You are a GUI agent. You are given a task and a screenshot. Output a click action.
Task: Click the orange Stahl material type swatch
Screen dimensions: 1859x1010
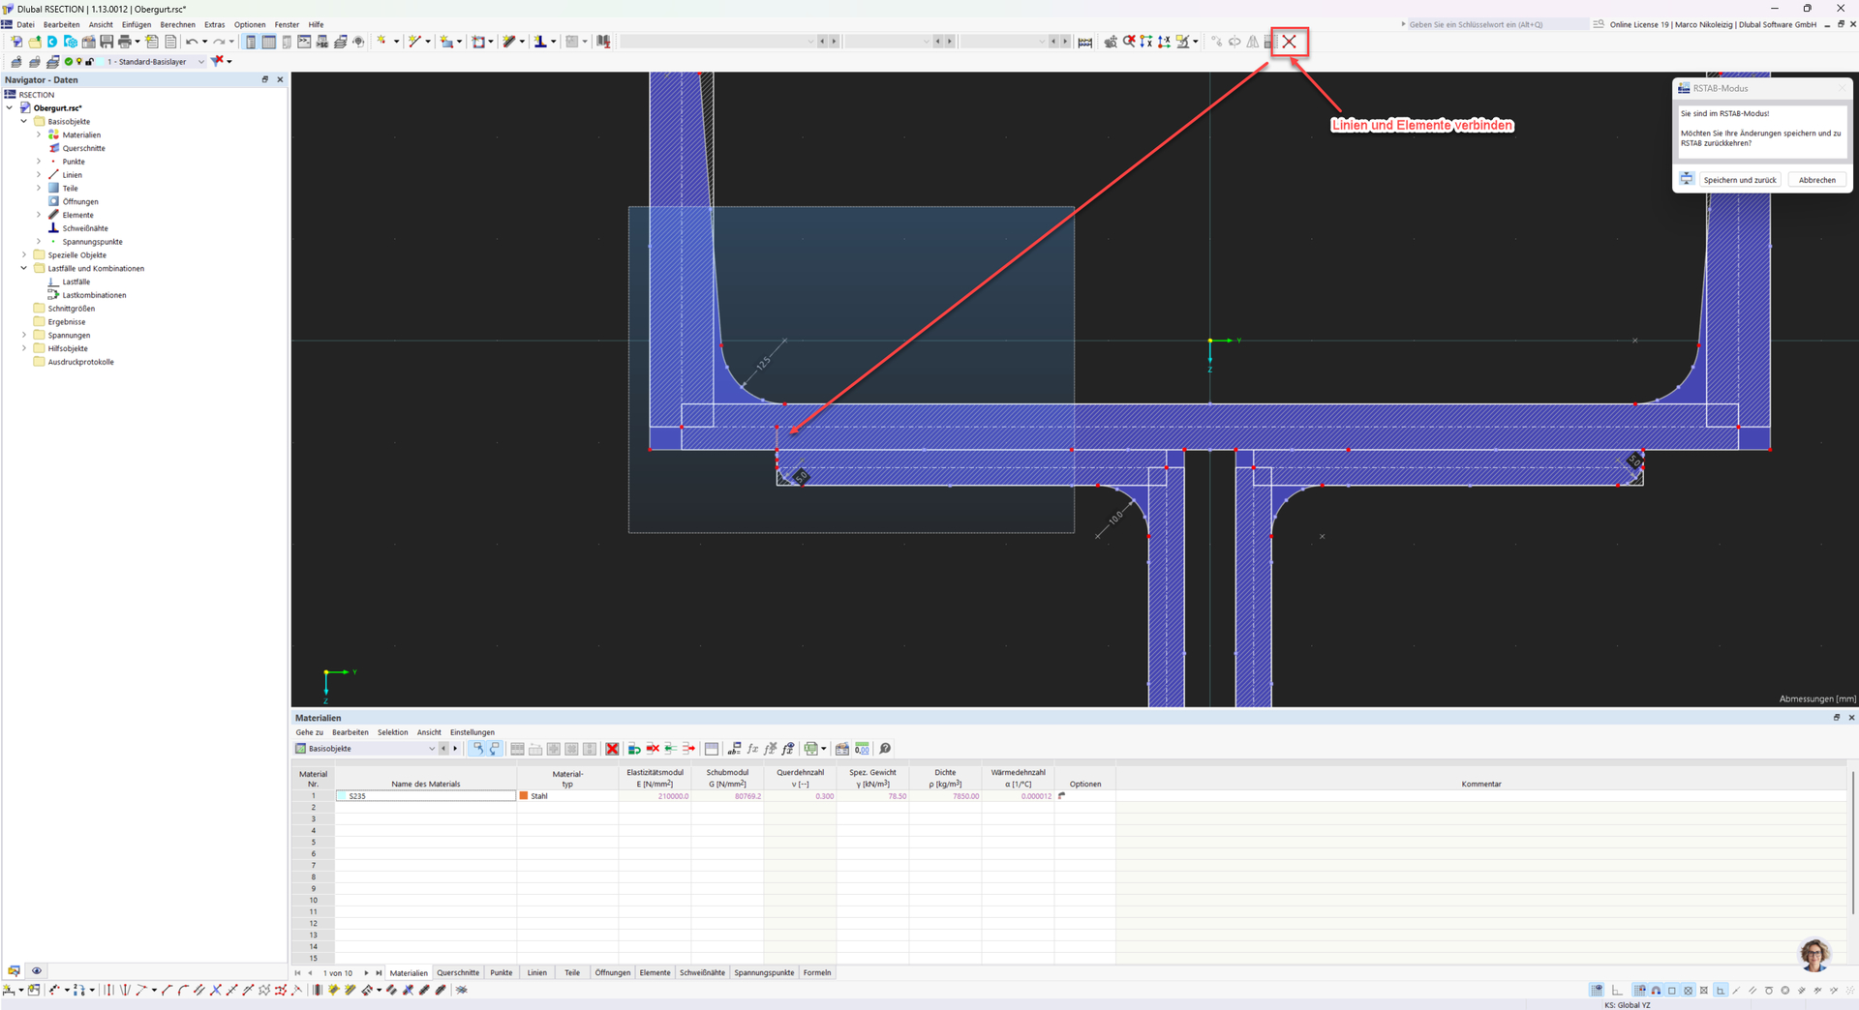click(524, 796)
